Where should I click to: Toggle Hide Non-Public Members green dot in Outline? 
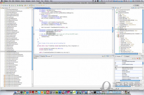(137, 8)
